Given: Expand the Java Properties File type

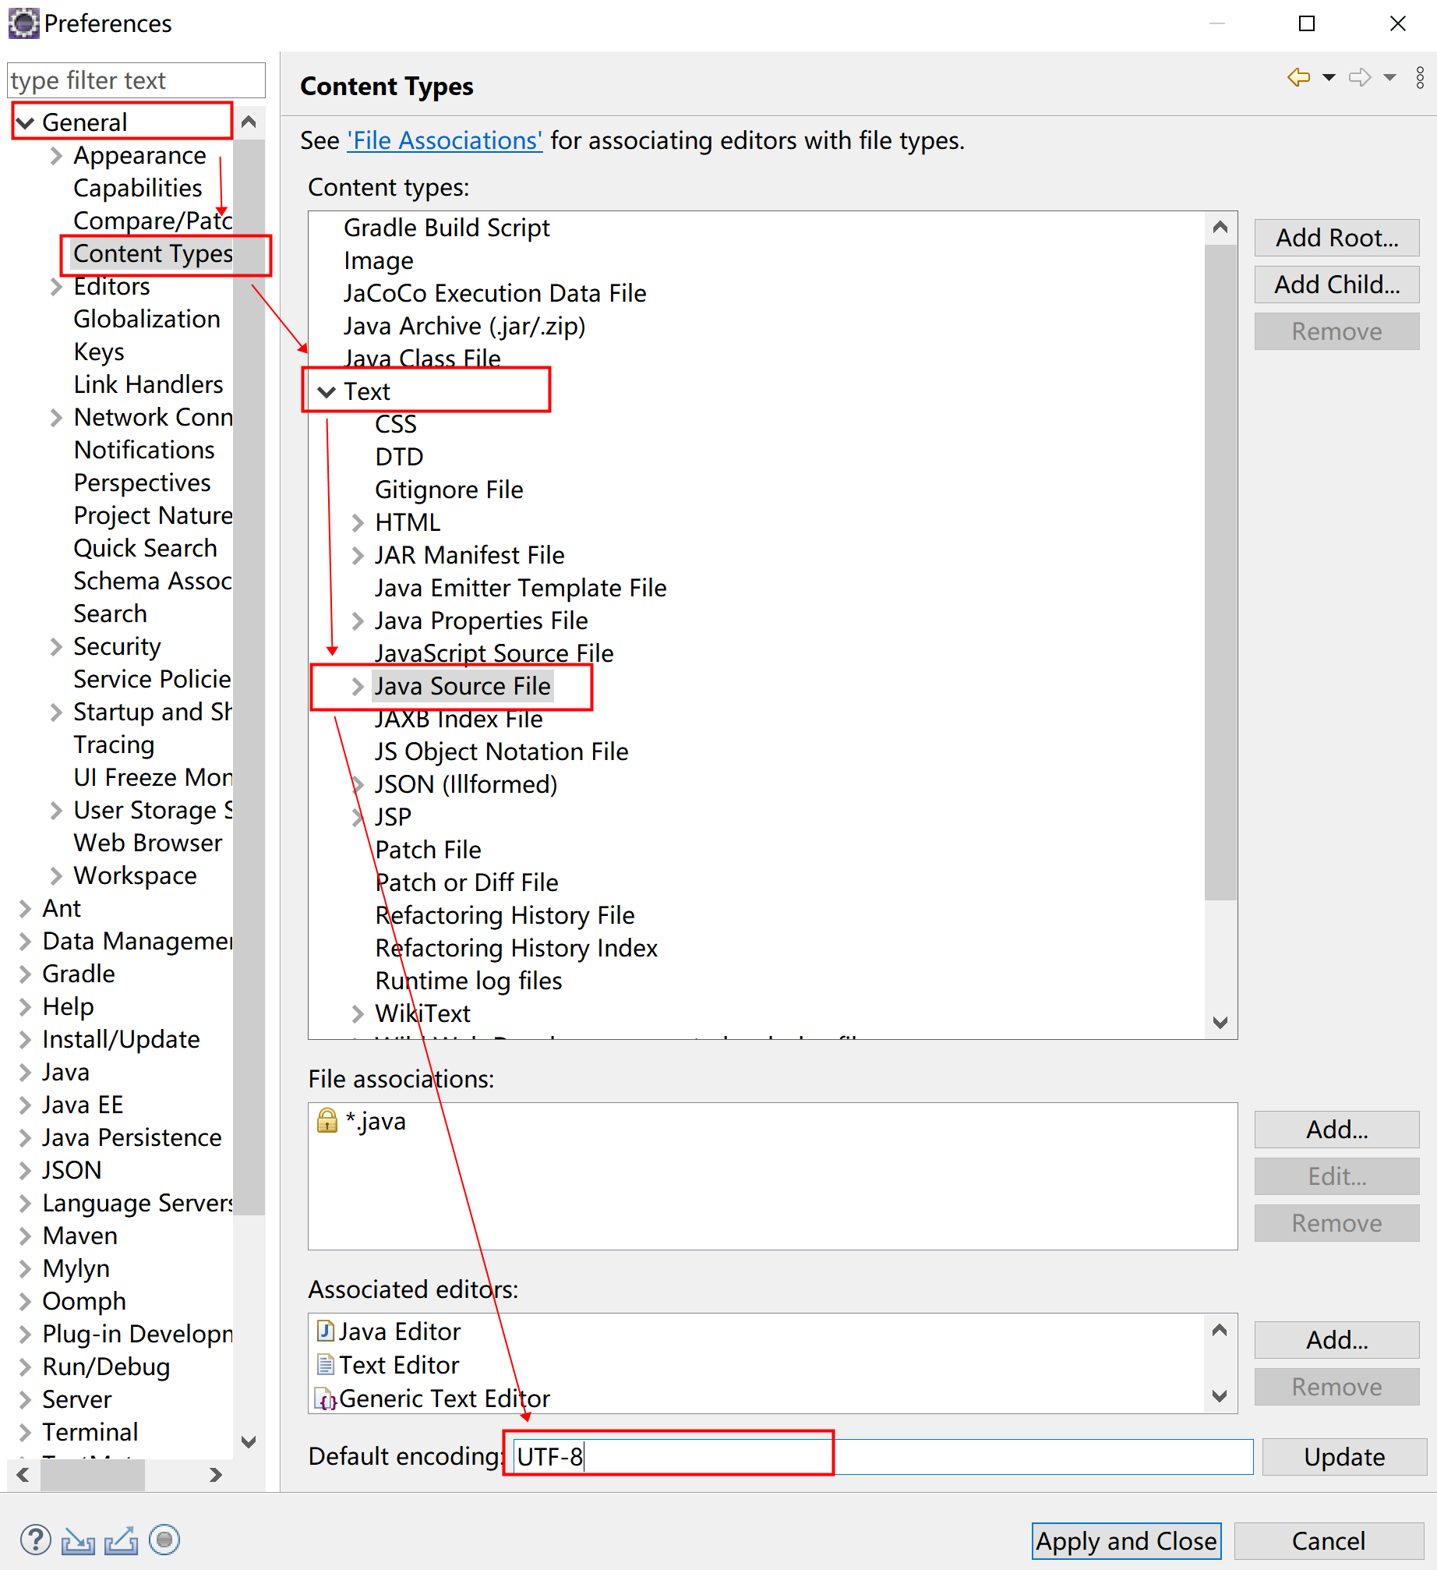Looking at the screenshot, I should click(358, 621).
